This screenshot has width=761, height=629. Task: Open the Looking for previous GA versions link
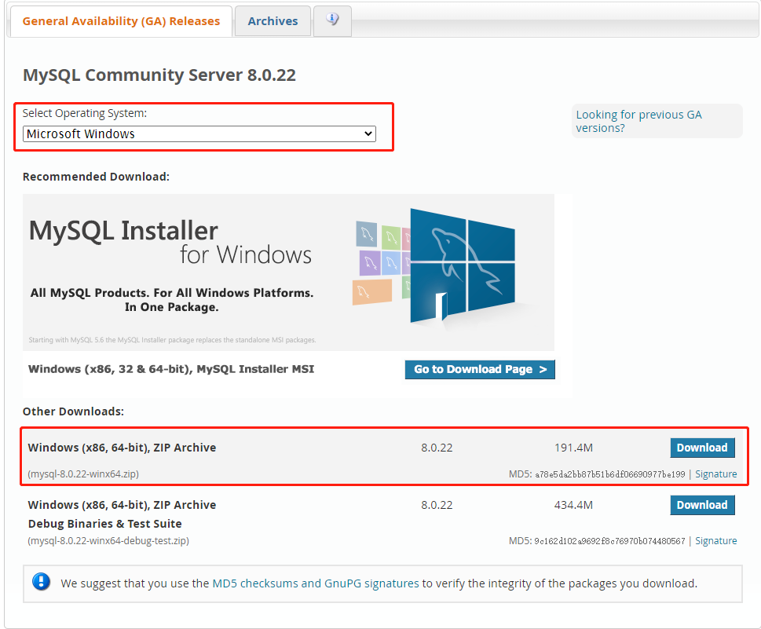(x=638, y=121)
